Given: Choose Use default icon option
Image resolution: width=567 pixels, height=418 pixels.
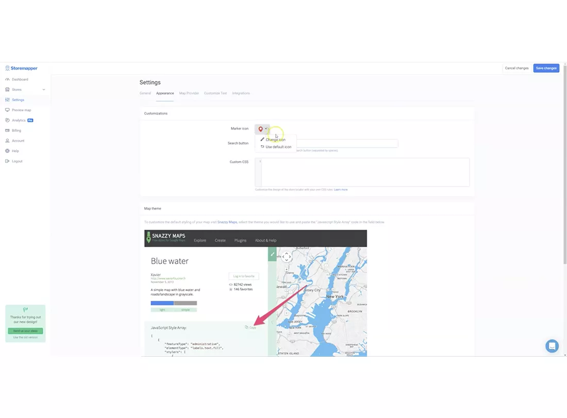Looking at the screenshot, I should (x=278, y=147).
